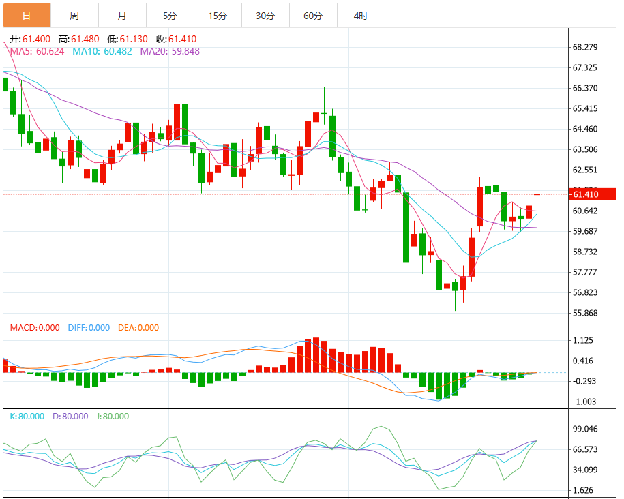Image resolution: width=624 pixels, height=499 pixels.
Task: Choose the 30分 timeframe tab
Action: 265,15
